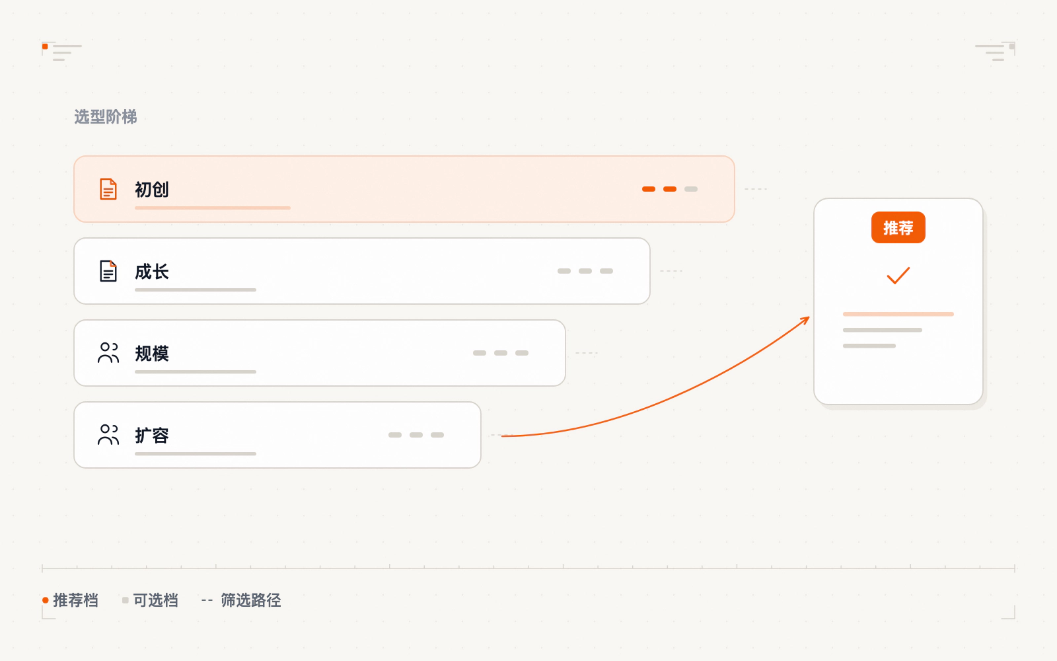Click the orange 推荐 badge
This screenshot has width=1057, height=661.
coord(898,227)
